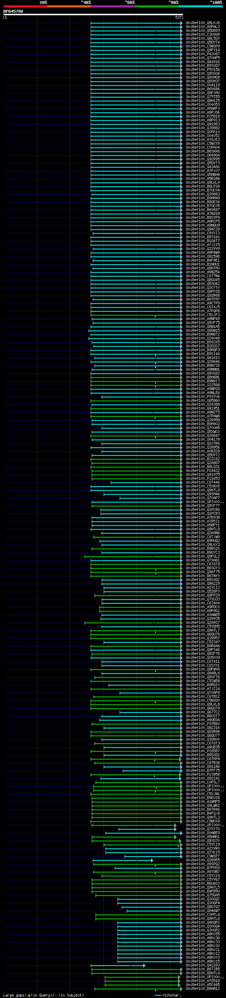Click UniRef100_Q9SM37 entry
The image size is (226, 998).
point(202,81)
